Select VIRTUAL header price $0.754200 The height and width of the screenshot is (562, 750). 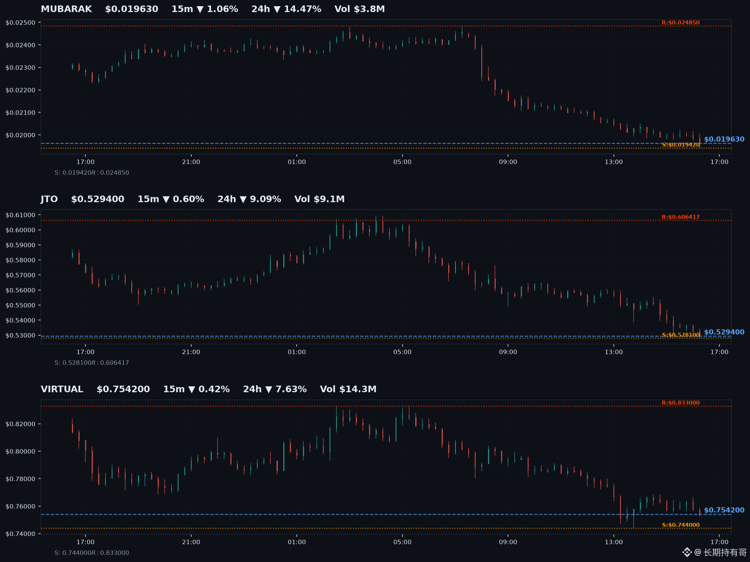tap(123, 389)
